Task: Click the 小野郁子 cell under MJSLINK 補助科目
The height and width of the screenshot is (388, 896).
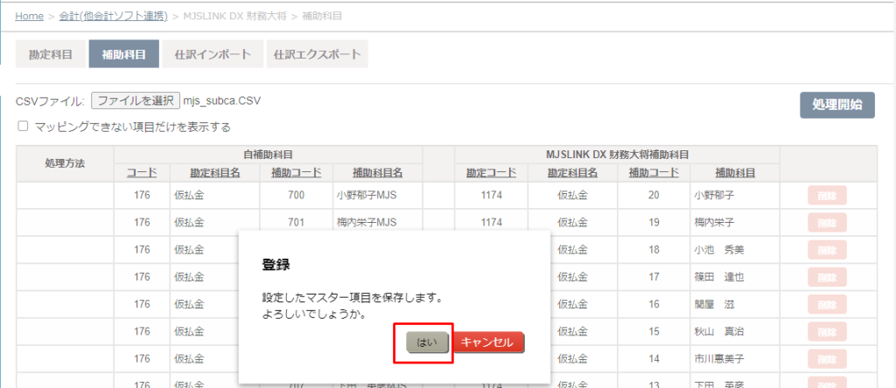Action: coord(735,195)
